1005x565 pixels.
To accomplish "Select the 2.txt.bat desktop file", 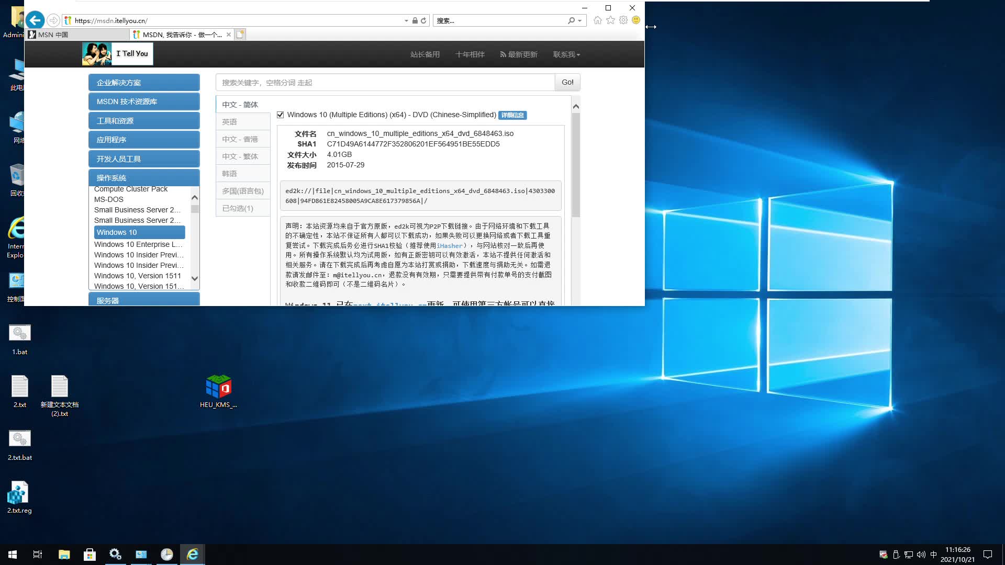I will click(x=20, y=445).
